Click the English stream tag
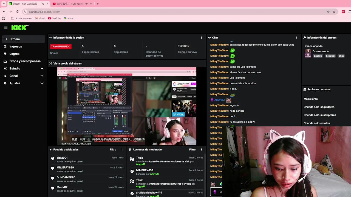The image size is (351, 197). click(x=318, y=56)
